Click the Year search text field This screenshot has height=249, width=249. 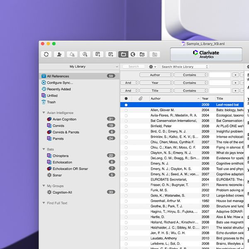point(220,83)
